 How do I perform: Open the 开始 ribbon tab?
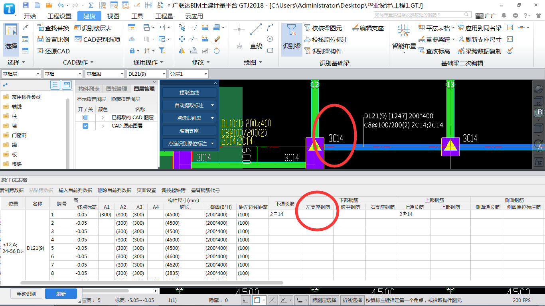pyautogui.click(x=30, y=16)
